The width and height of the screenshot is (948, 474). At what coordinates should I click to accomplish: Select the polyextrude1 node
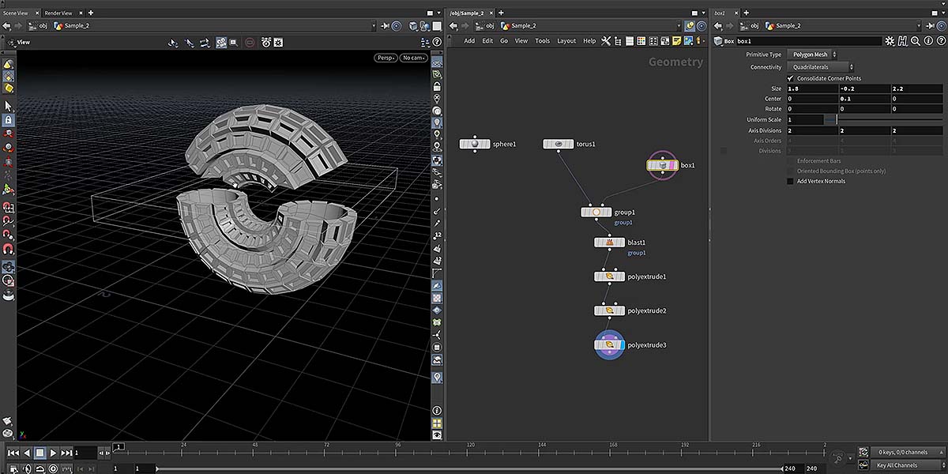(609, 276)
